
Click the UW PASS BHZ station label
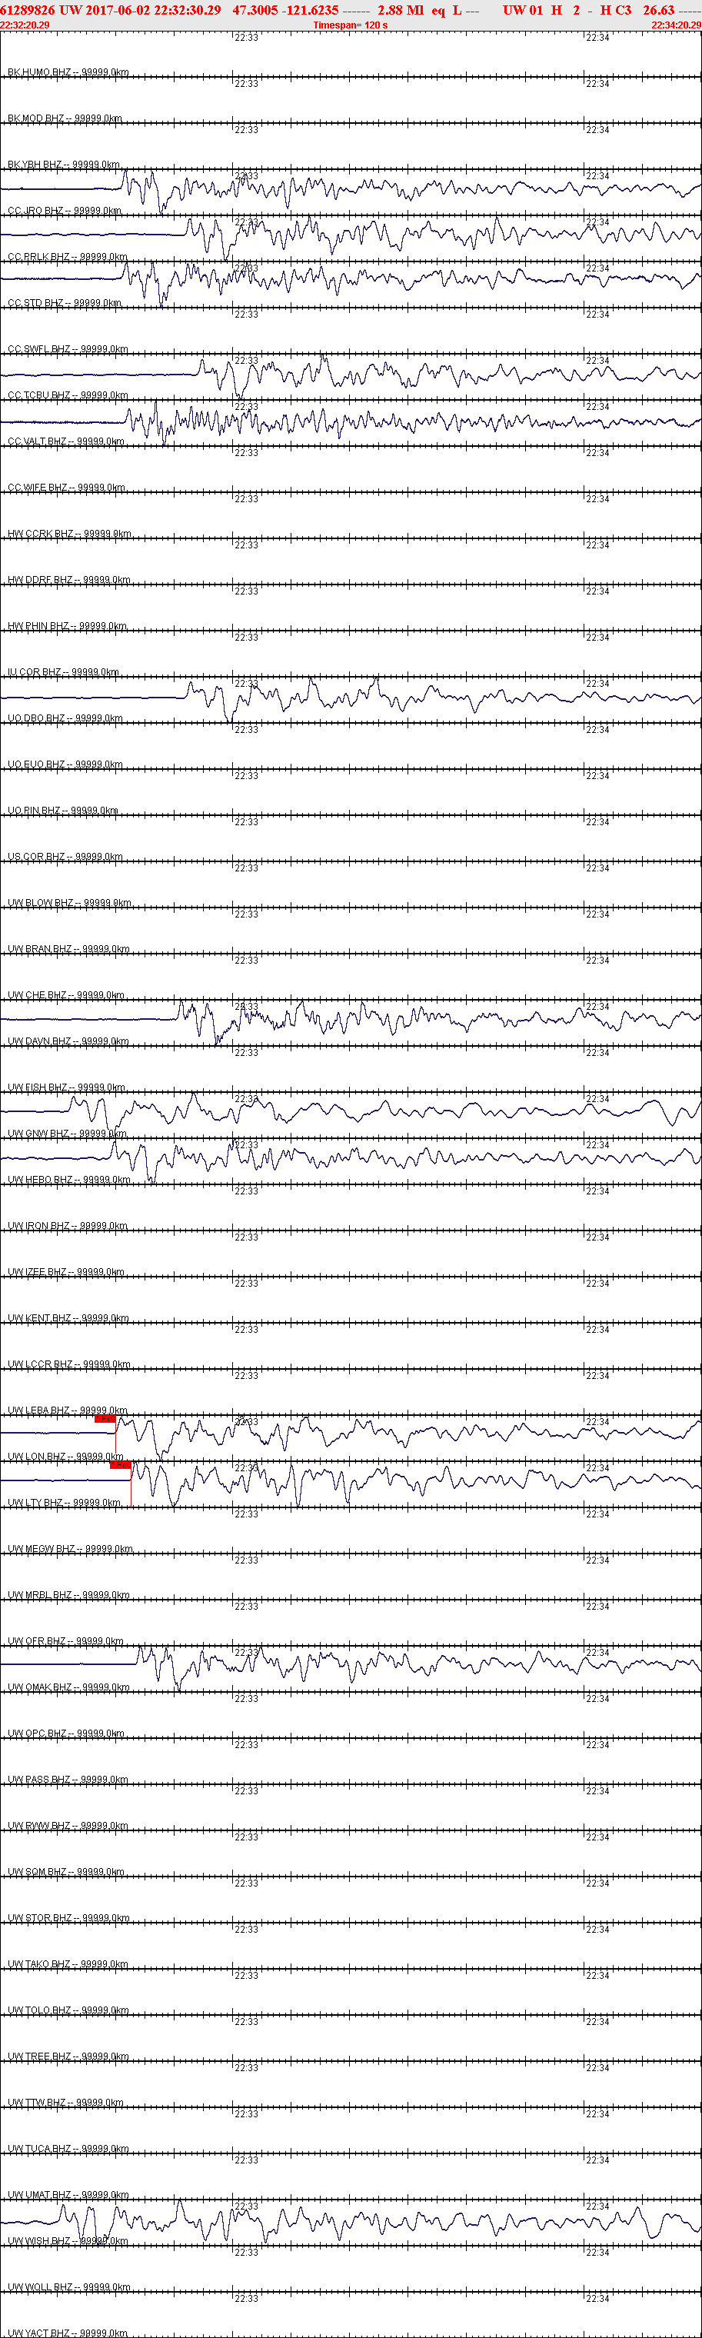point(68,1780)
